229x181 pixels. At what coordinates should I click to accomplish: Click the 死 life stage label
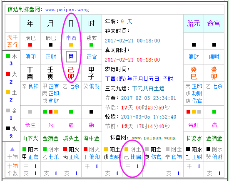[x=50, y=125]
